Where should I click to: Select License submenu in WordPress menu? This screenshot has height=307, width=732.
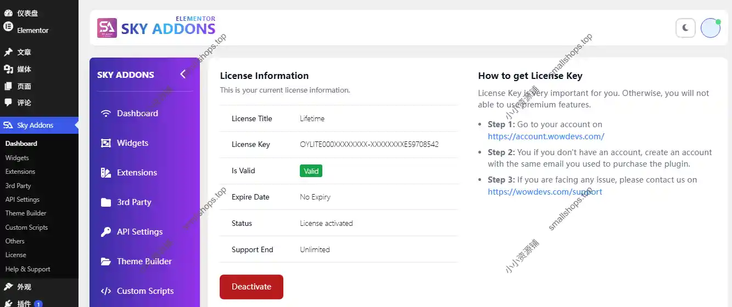[x=16, y=255]
